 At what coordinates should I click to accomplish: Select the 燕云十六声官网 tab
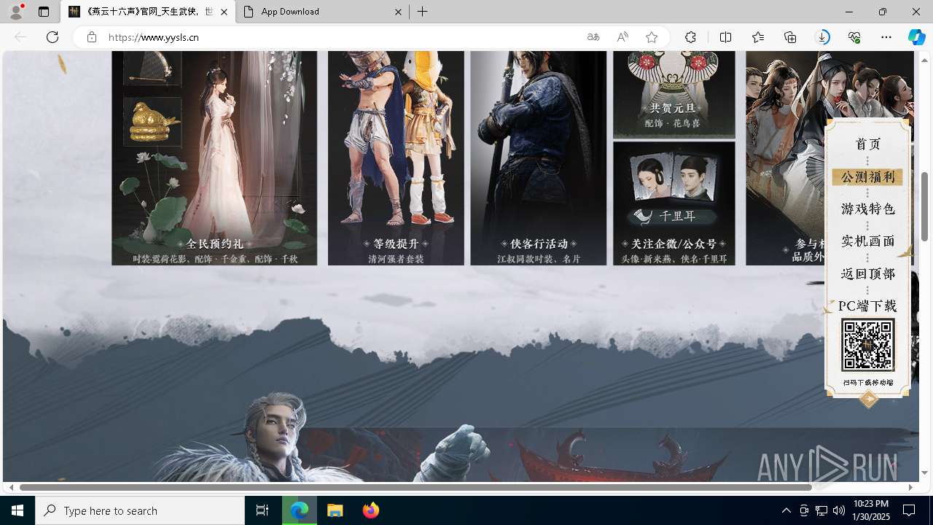[148, 12]
